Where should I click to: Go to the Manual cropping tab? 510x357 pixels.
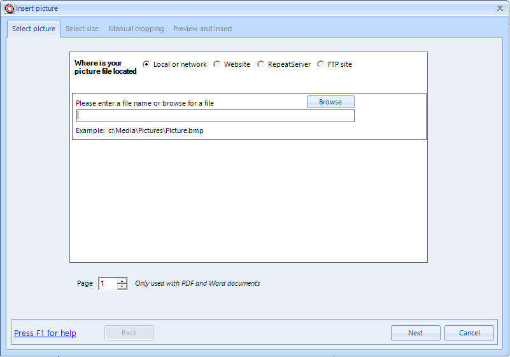coord(136,29)
